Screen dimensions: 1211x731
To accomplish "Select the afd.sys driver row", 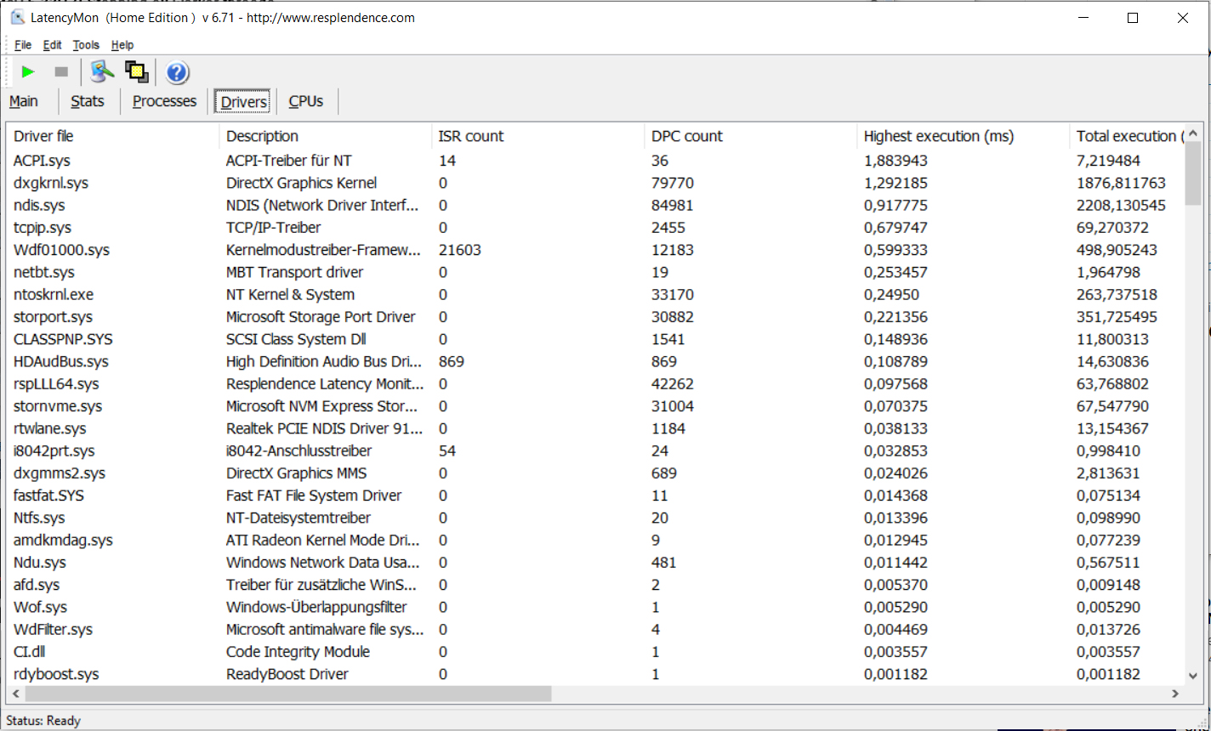I will point(595,585).
